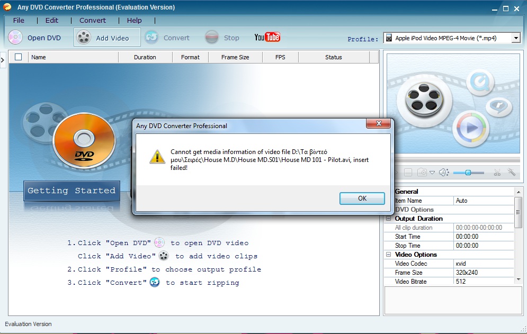
Task: Click the properties scroll up arrow
Action: [519, 192]
